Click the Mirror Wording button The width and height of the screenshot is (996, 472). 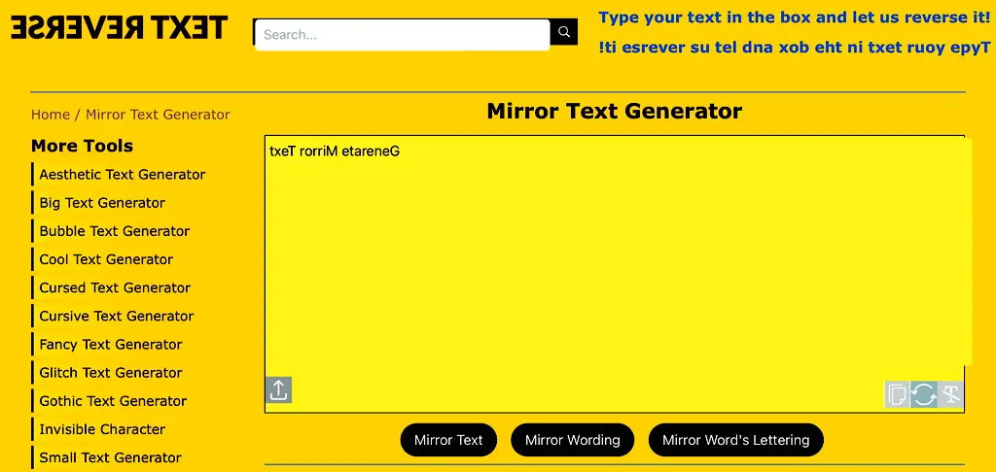pos(572,440)
